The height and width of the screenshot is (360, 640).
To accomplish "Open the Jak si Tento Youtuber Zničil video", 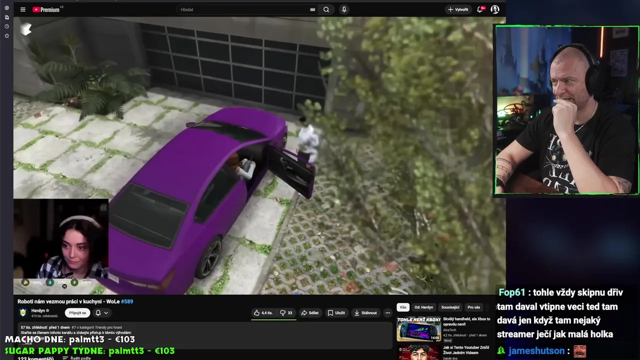I will [x=466, y=349].
